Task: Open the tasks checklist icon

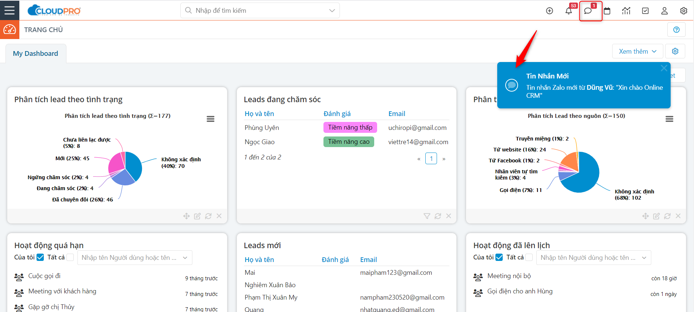Action: click(645, 11)
